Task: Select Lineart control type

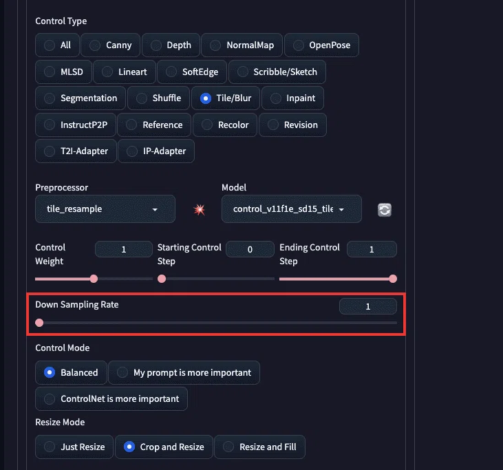Action: click(125, 72)
